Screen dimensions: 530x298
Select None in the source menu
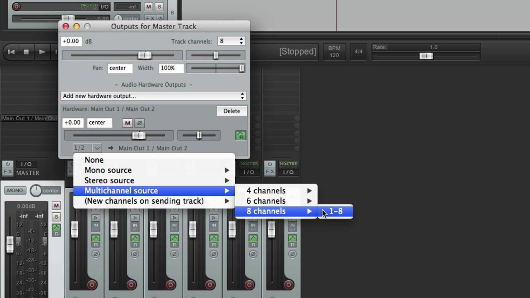[154, 160]
